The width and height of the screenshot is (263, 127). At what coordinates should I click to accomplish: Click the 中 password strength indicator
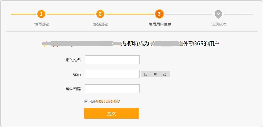[x=155, y=74]
